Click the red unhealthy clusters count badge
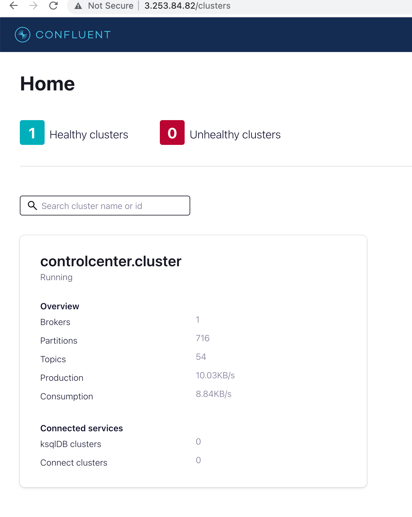Viewport: 412px width, 517px height. click(x=172, y=133)
